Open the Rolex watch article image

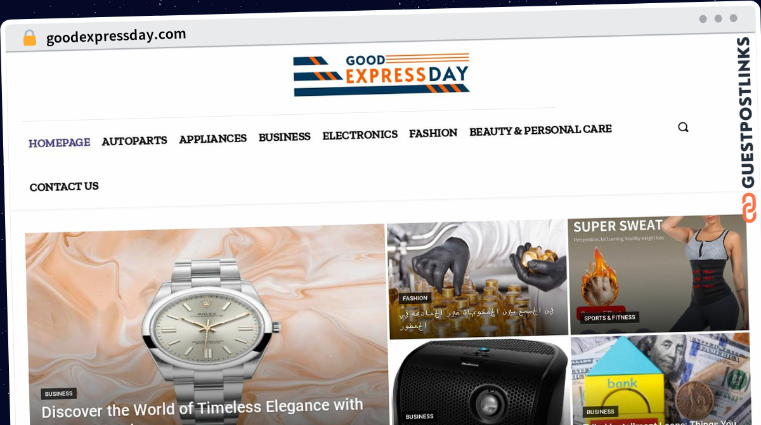(206, 324)
